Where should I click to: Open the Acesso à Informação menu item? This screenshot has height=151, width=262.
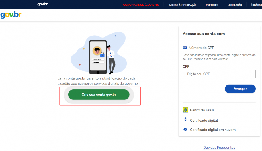183,5
